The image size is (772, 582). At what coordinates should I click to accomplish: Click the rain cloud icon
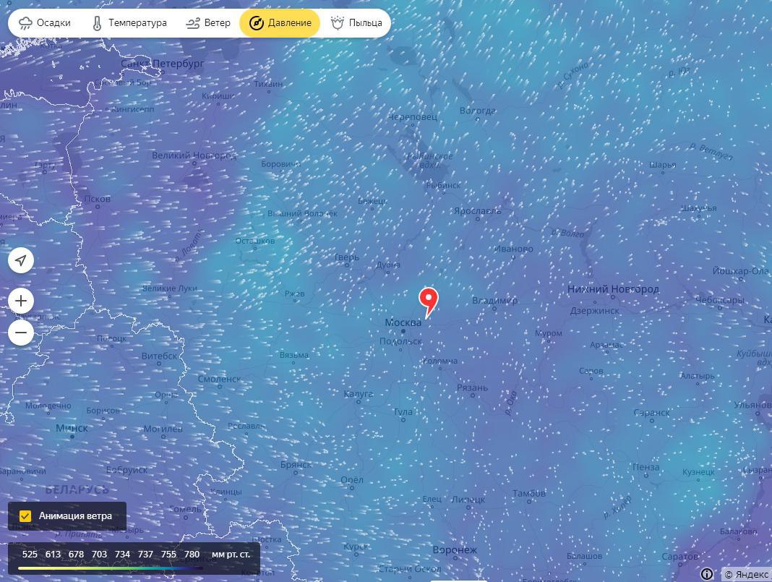click(x=25, y=23)
